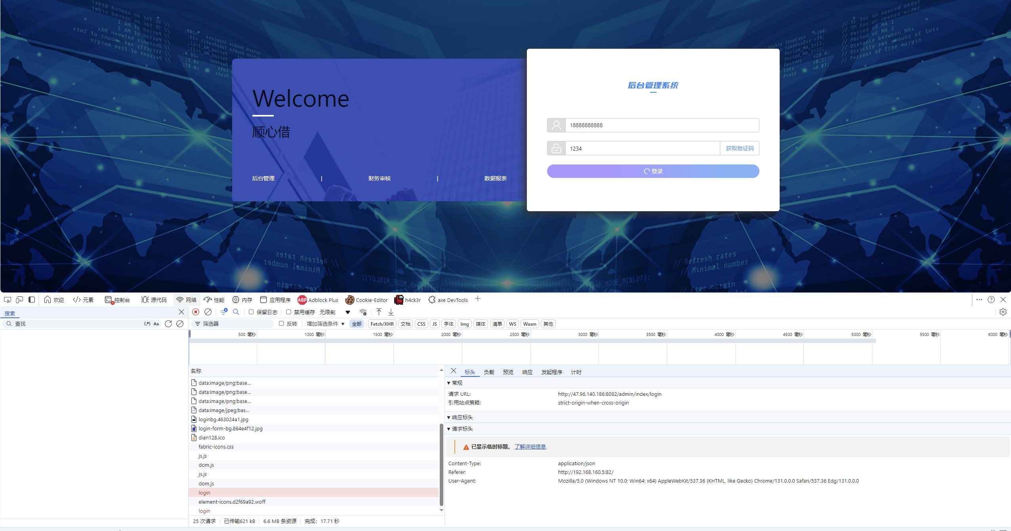Image resolution: width=1011 pixels, height=531 pixels.
Task: Filter requests by Img type
Action: tap(464, 324)
